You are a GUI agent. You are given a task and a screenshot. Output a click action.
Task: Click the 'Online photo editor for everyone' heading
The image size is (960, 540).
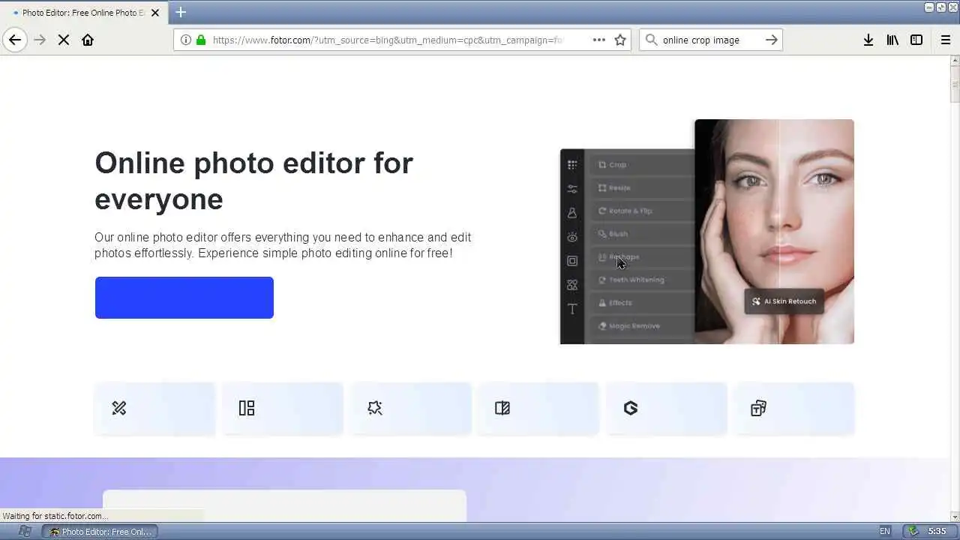pyautogui.click(x=253, y=181)
